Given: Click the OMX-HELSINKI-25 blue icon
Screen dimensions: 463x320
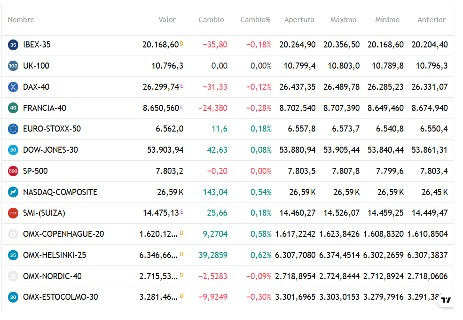Looking at the screenshot, I should [13, 255].
